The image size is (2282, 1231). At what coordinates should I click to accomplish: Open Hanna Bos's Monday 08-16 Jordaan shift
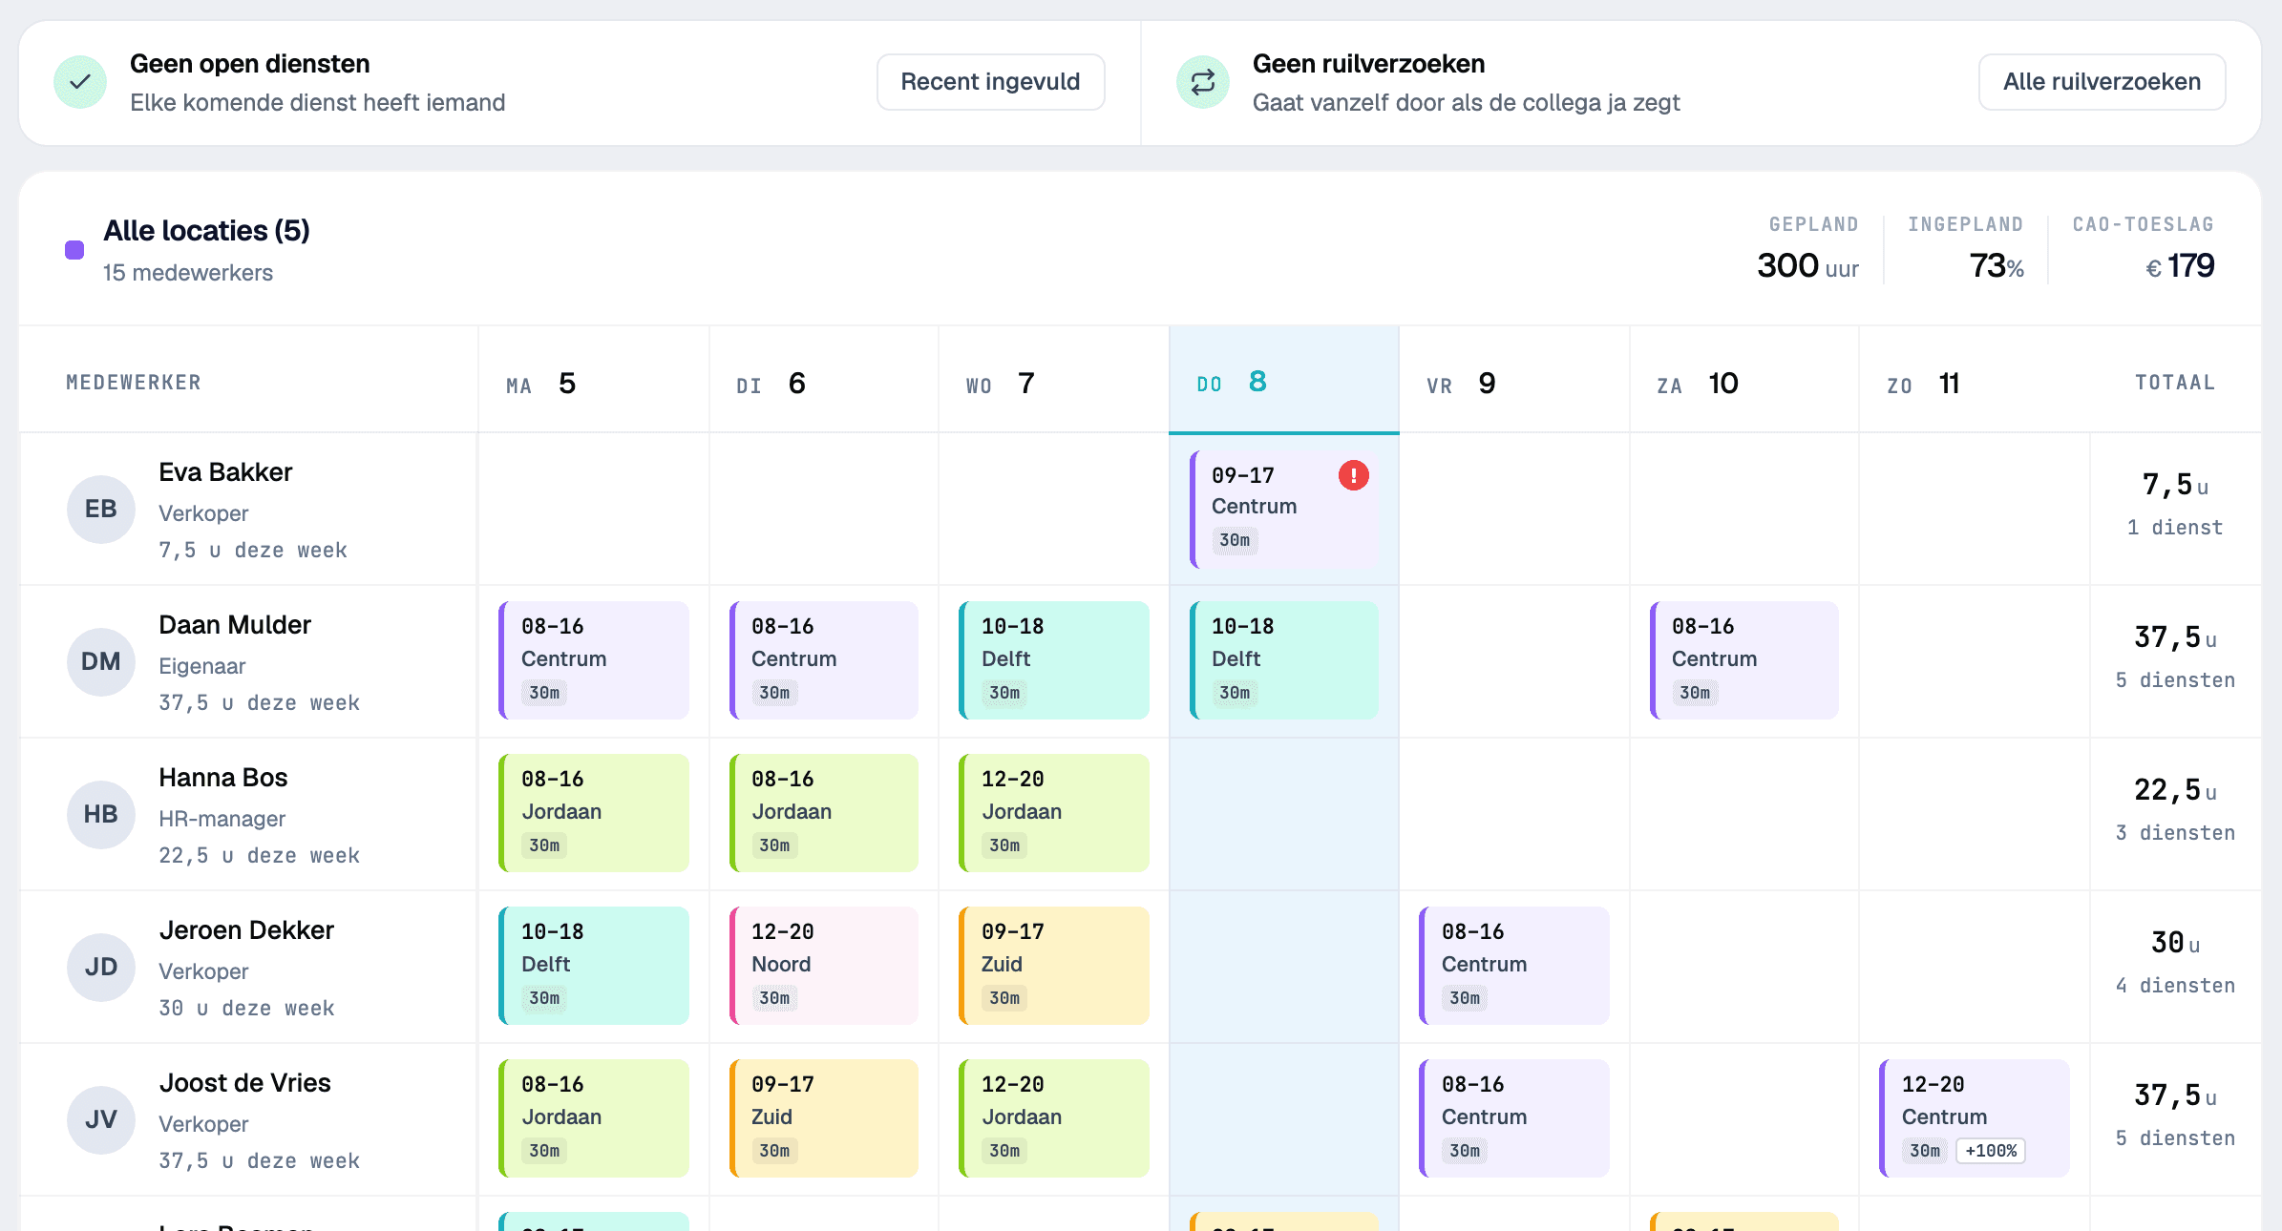(x=594, y=813)
